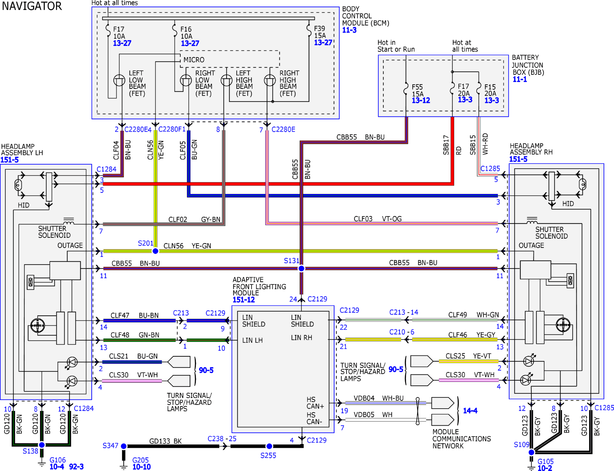Click the CLF49 WH-GN wire label
614x471 pixels.
click(474, 315)
